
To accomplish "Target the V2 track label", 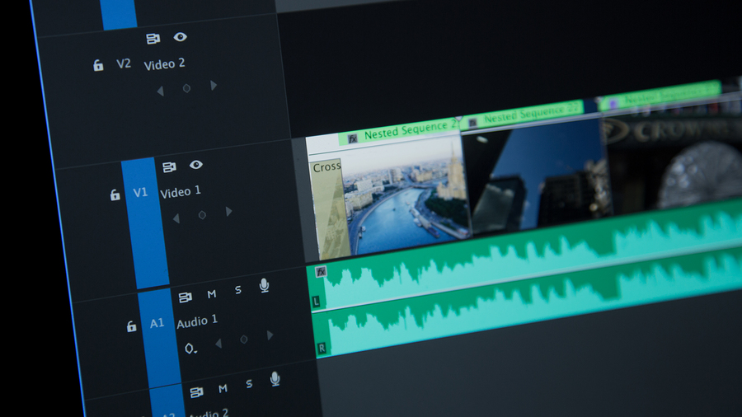I will click(x=124, y=63).
